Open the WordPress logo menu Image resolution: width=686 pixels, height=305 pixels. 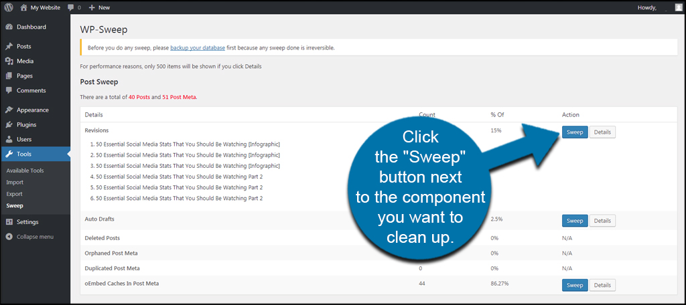coord(9,7)
